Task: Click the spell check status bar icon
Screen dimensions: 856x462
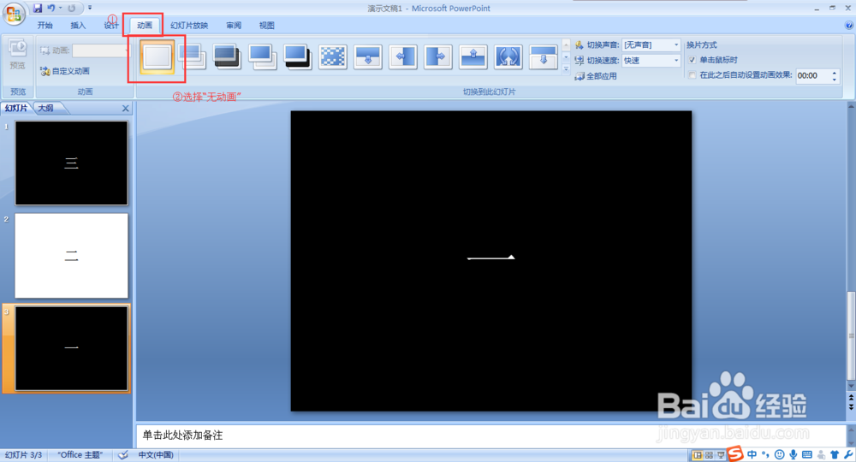Action: (x=123, y=455)
